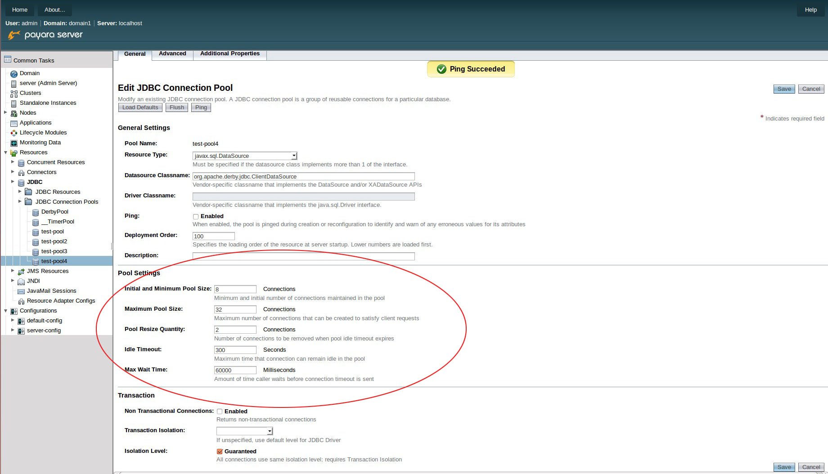This screenshot has width=828, height=474.
Task: Click the JavaMail Sessions envelope icon
Action: [x=21, y=291]
